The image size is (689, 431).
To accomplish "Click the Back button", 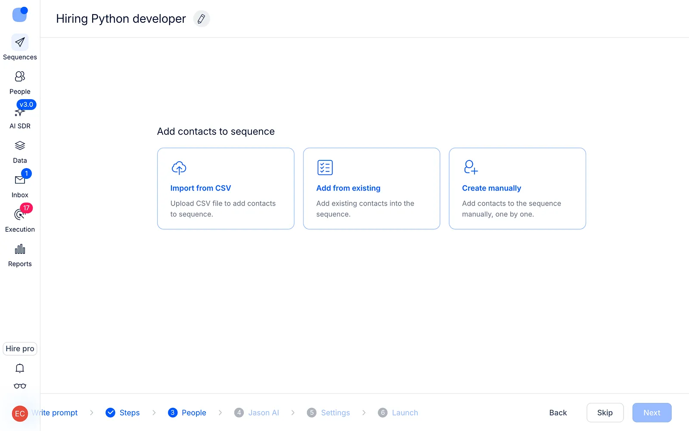I will pyautogui.click(x=558, y=412).
